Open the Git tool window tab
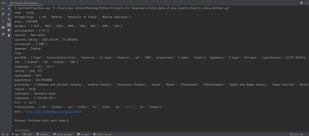 click(5, 135)
